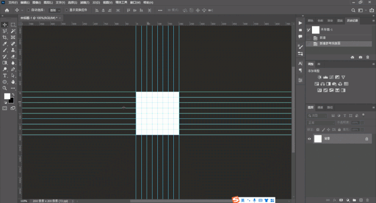The width and height of the screenshot is (376, 203).
Task: Select the Magic Wand tool
Action: click(x=13, y=31)
